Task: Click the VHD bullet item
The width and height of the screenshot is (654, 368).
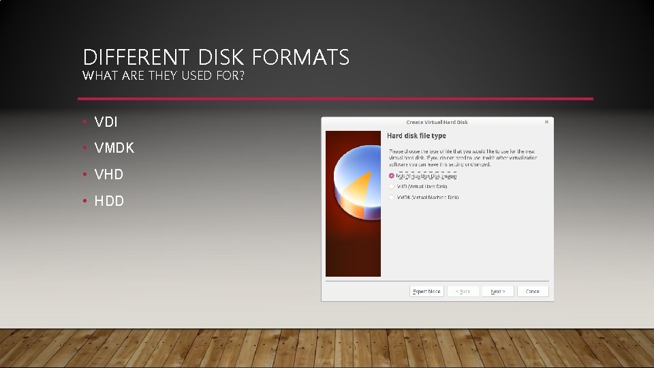Action: click(109, 174)
